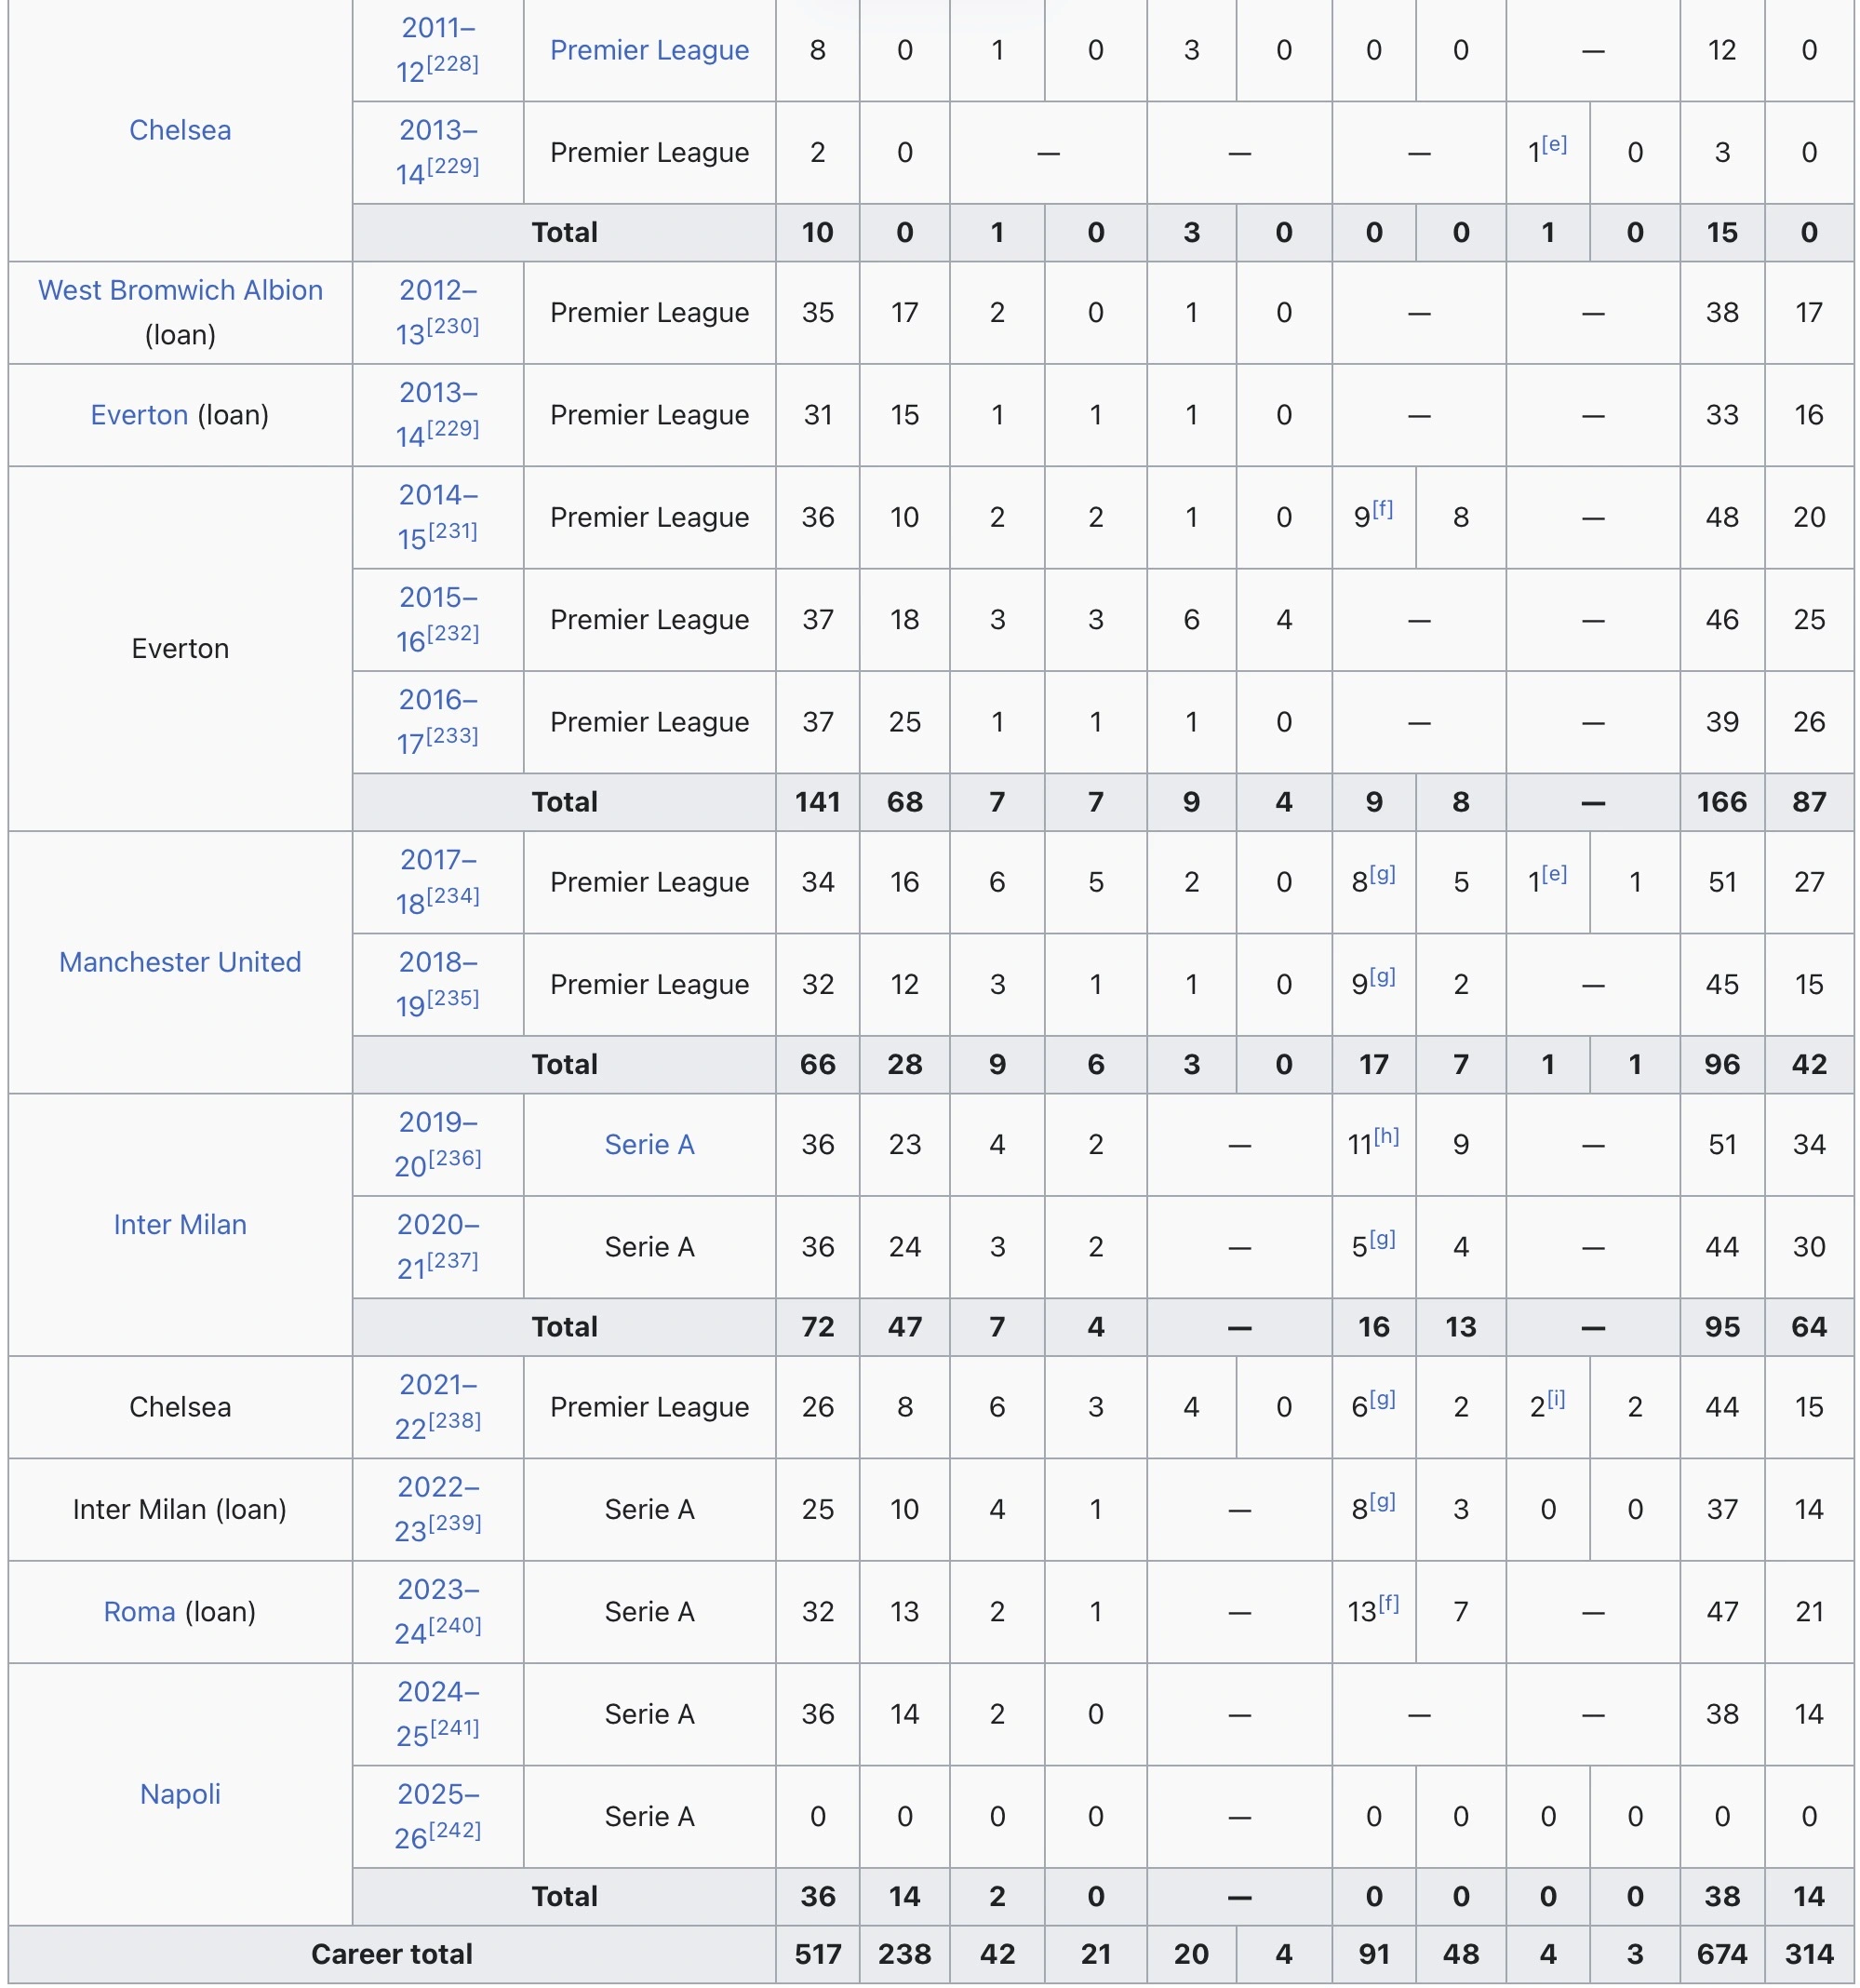The width and height of the screenshot is (1860, 1988).
Task: Open the Napoli club link
Action: click(180, 1794)
